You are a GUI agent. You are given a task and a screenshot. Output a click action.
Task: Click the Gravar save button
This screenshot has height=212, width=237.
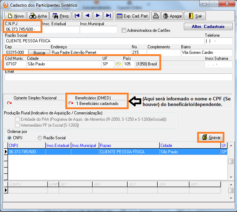click(x=211, y=137)
